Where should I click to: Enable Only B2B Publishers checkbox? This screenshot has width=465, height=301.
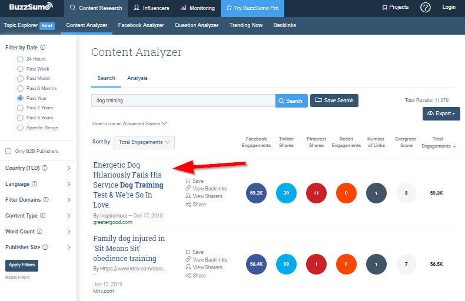[8, 151]
